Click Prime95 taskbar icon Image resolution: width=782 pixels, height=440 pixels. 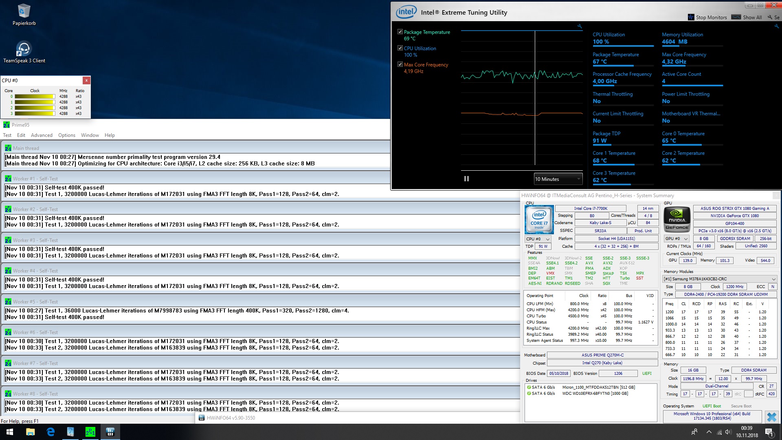(x=90, y=432)
